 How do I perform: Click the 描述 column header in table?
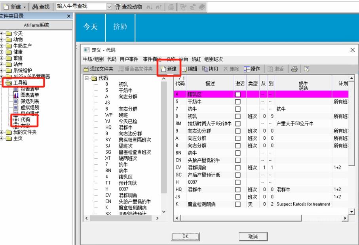(x=210, y=84)
